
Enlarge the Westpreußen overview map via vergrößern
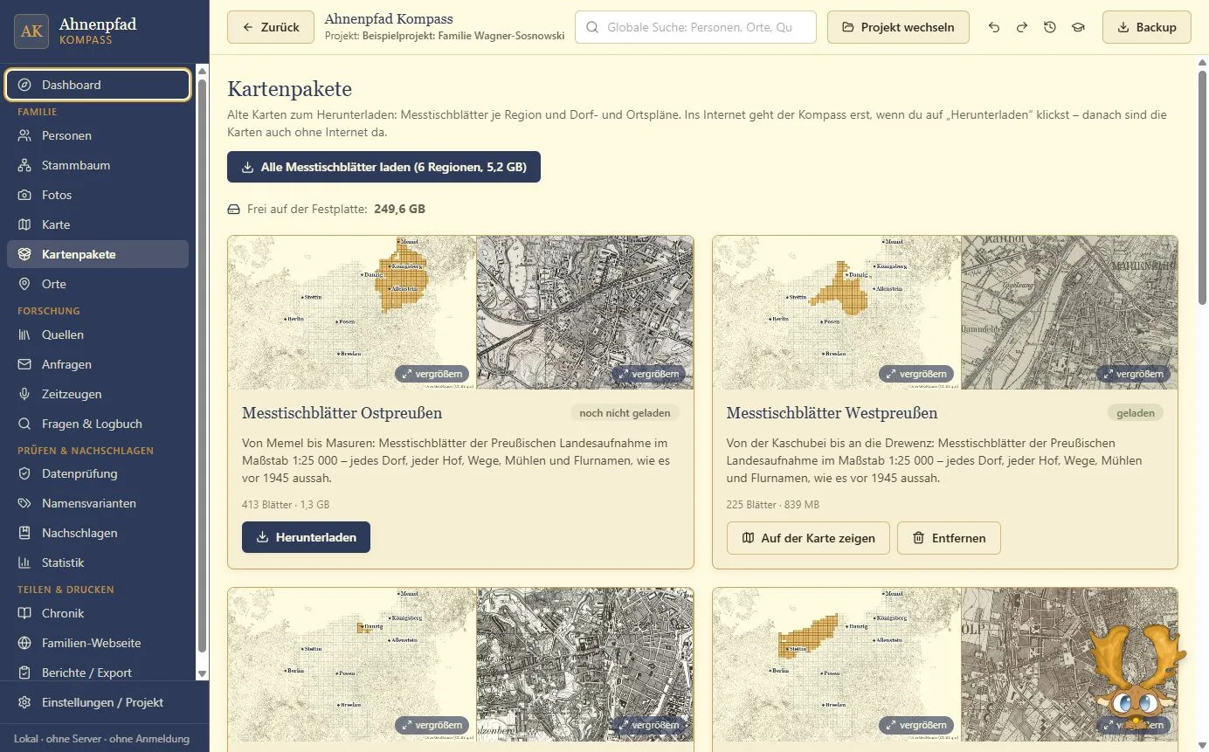pos(916,374)
